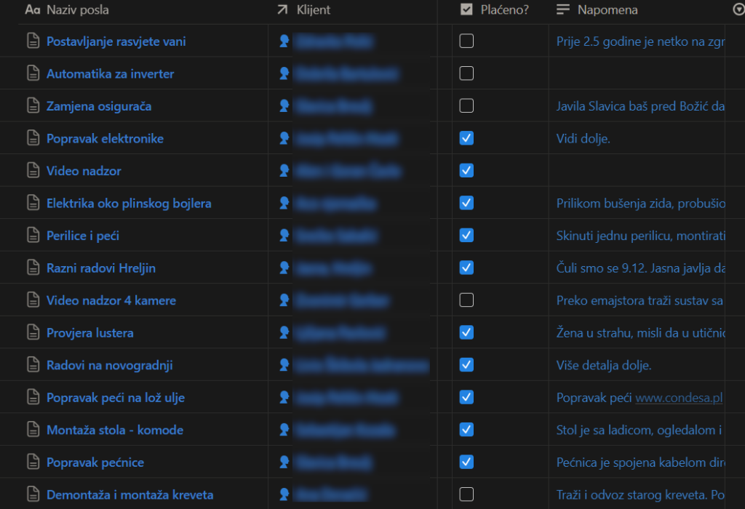The width and height of the screenshot is (745, 509).
Task: Open Plaćeno? column header options
Action: coord(503,10)
